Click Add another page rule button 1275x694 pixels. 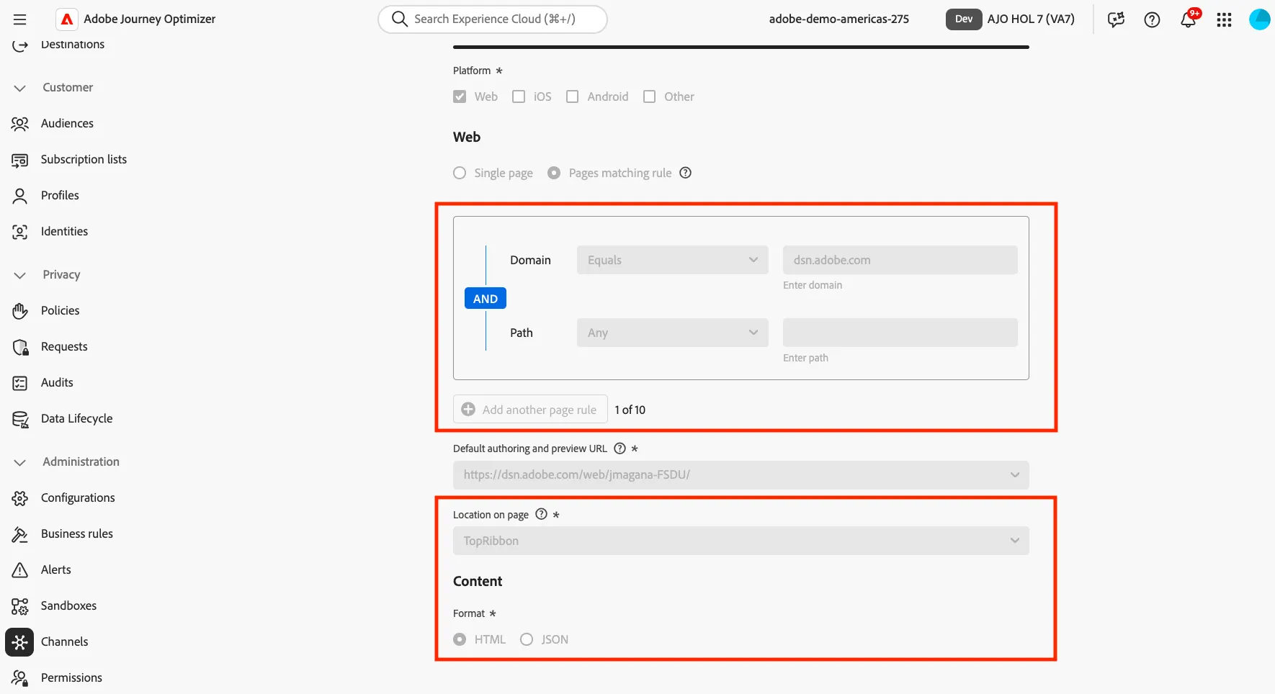530,409
